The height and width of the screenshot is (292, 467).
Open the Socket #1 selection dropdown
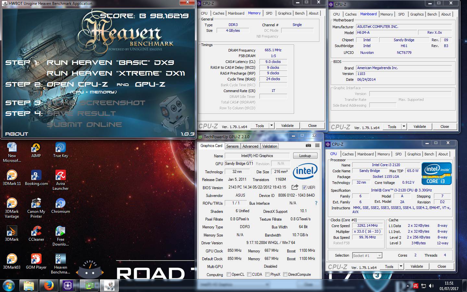pos(367,256)
